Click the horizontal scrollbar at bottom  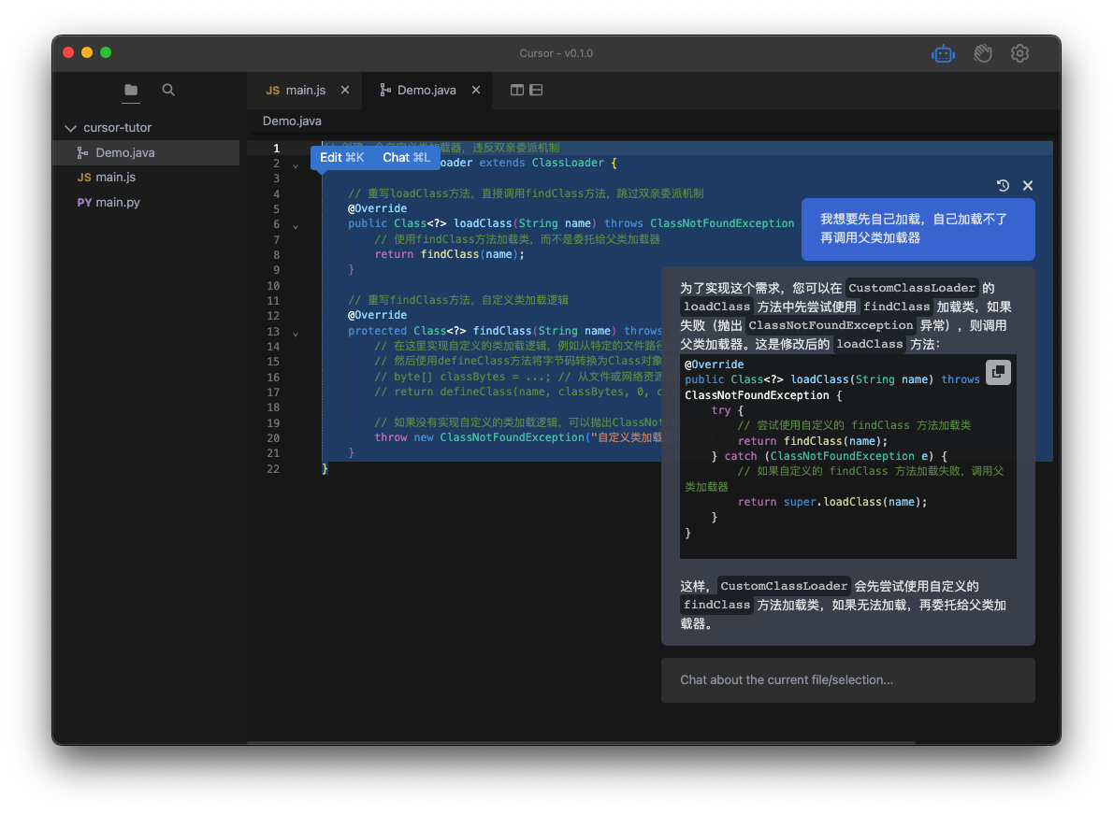click(x=582, y=742)
